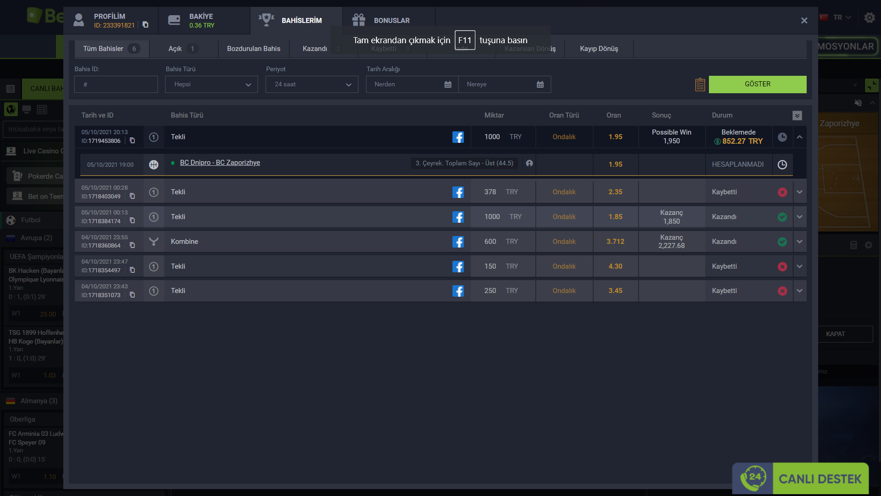
Task: Open CANLI DESTEK live support
Action: coord(800,479)
